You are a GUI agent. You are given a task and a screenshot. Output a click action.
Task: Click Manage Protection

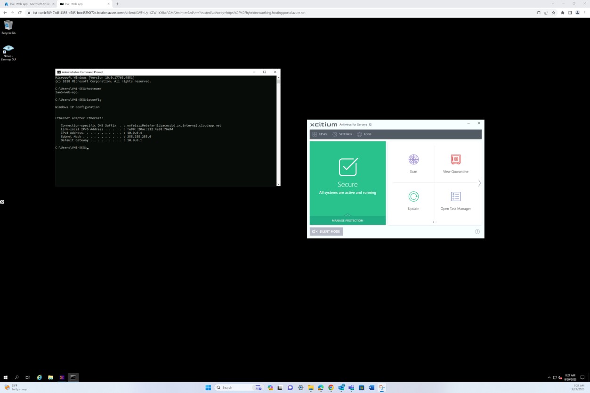click(x=347, y=220)
